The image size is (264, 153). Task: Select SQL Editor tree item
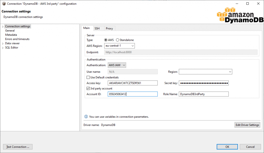12,47
